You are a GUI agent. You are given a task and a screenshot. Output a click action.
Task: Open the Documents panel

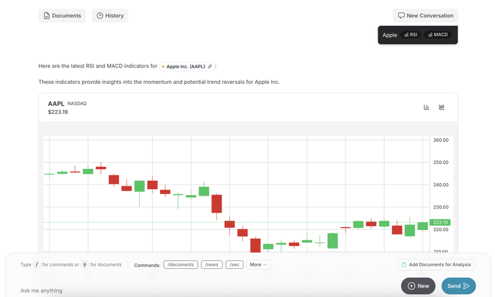tap(62, 16)
